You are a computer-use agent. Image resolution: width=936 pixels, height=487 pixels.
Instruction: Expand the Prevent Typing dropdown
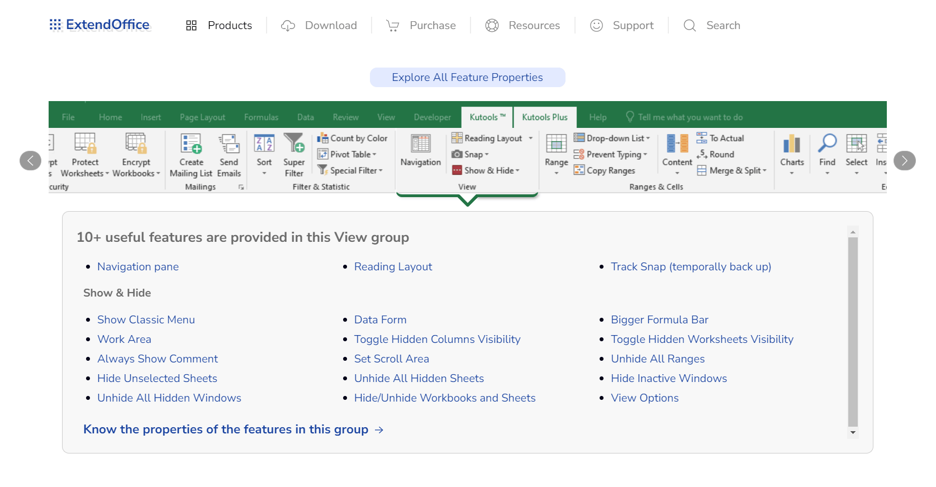click(645, 155)
